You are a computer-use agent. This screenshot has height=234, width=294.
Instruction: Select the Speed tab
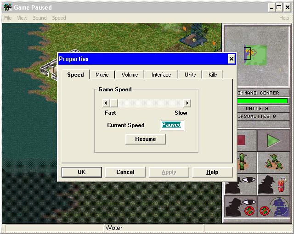coord(75,75)
